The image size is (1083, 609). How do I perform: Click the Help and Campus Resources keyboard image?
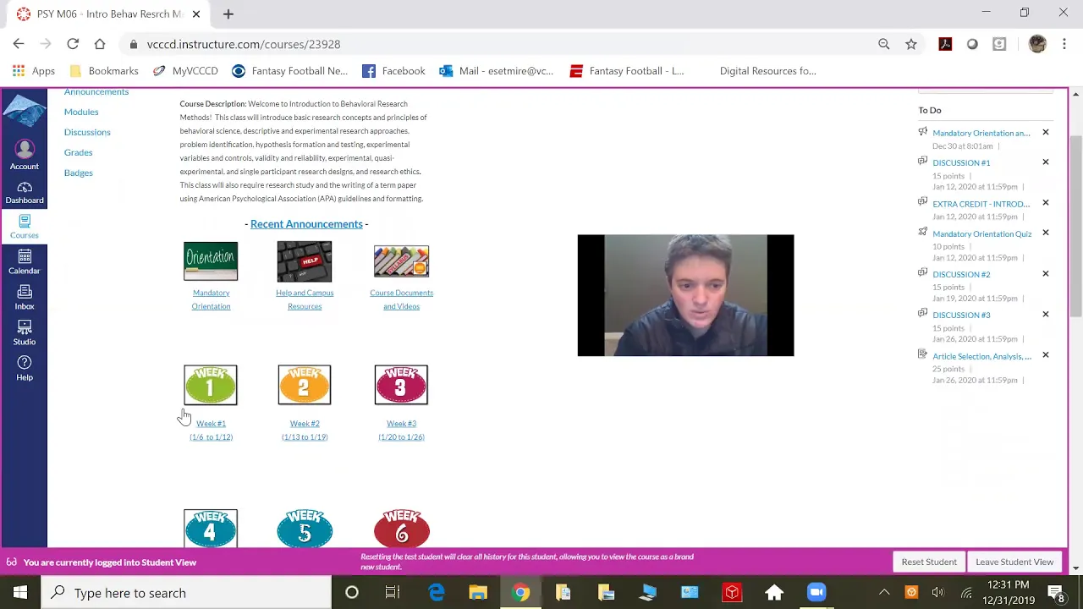coord(304,261)
